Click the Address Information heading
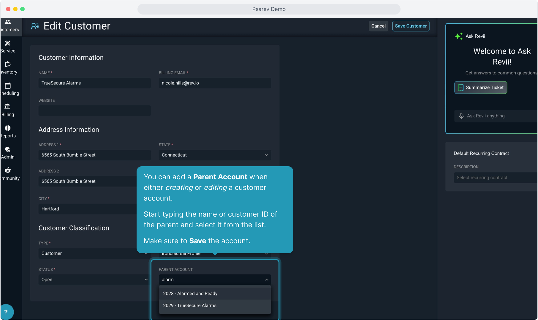 tap(69, 130)
